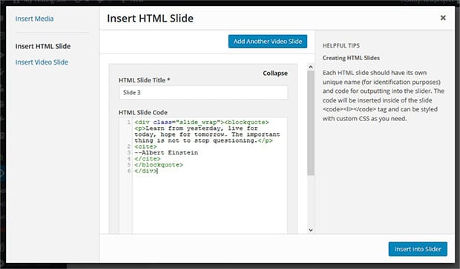This screenshot has width=460, height=269.
Task: Click the scrollbar down arrow
Action: tap(311, 230)
